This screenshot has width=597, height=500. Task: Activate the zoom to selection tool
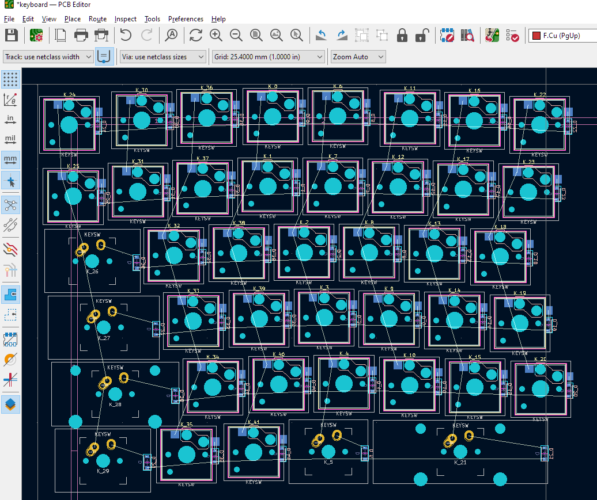click(x=297, y=35)
